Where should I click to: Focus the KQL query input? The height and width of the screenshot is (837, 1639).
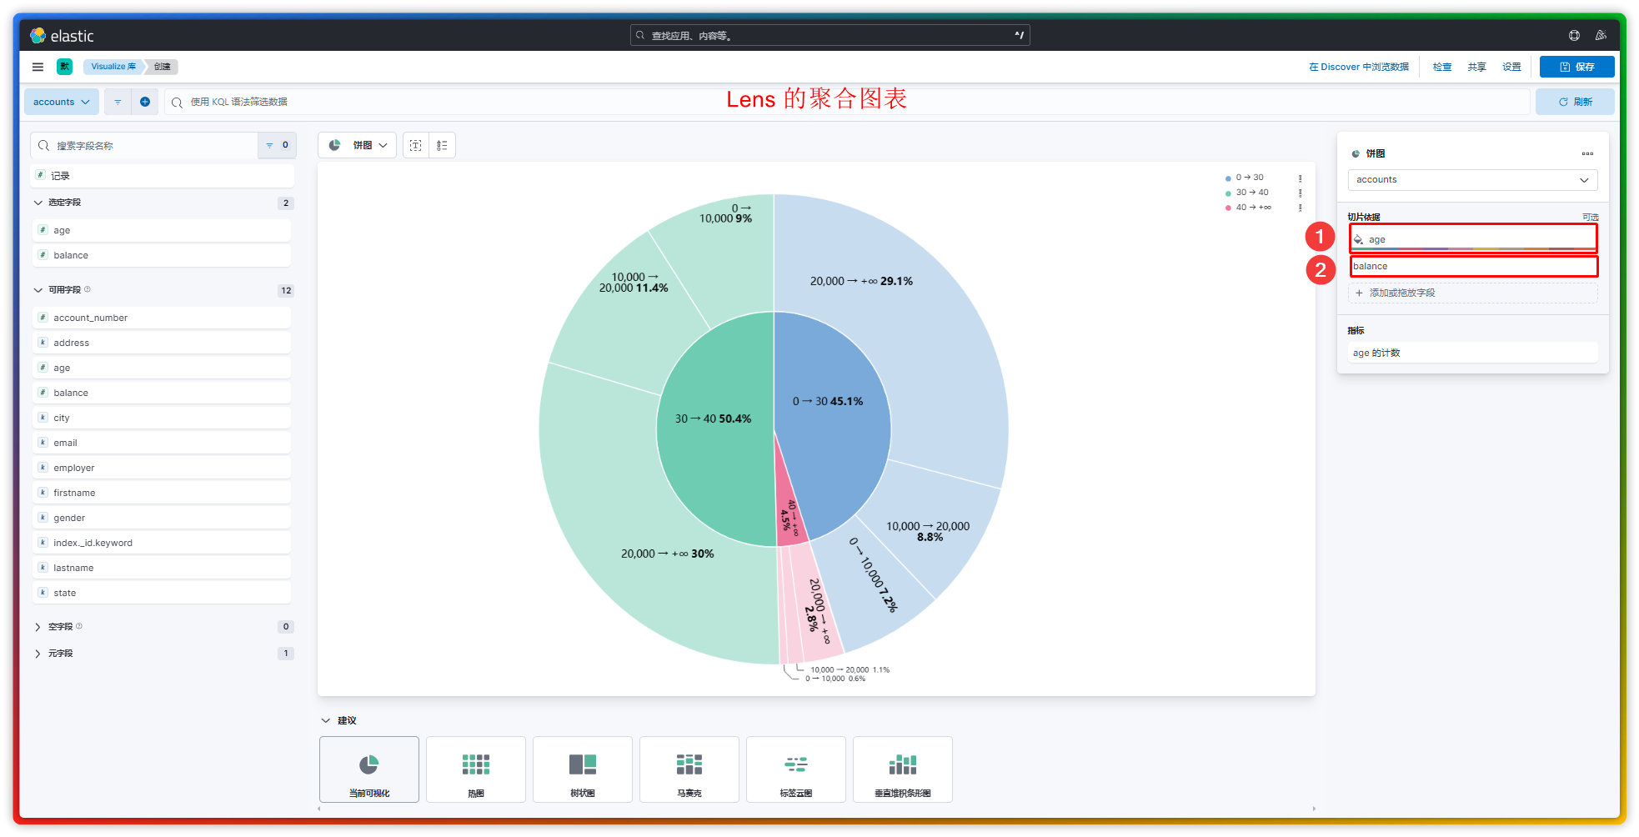(x=847, y=102)
